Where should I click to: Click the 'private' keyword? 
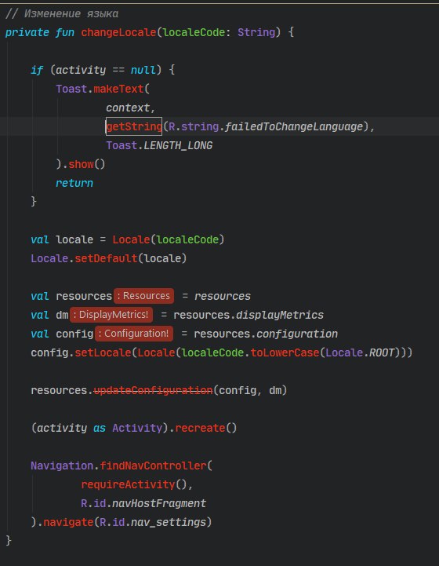(27, 32)
